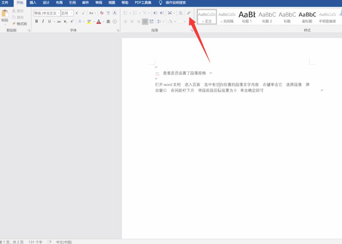Screen dimensions: 342x244
Task: Switch to the 设计 (Design) tab
Action: pos(46,3)
